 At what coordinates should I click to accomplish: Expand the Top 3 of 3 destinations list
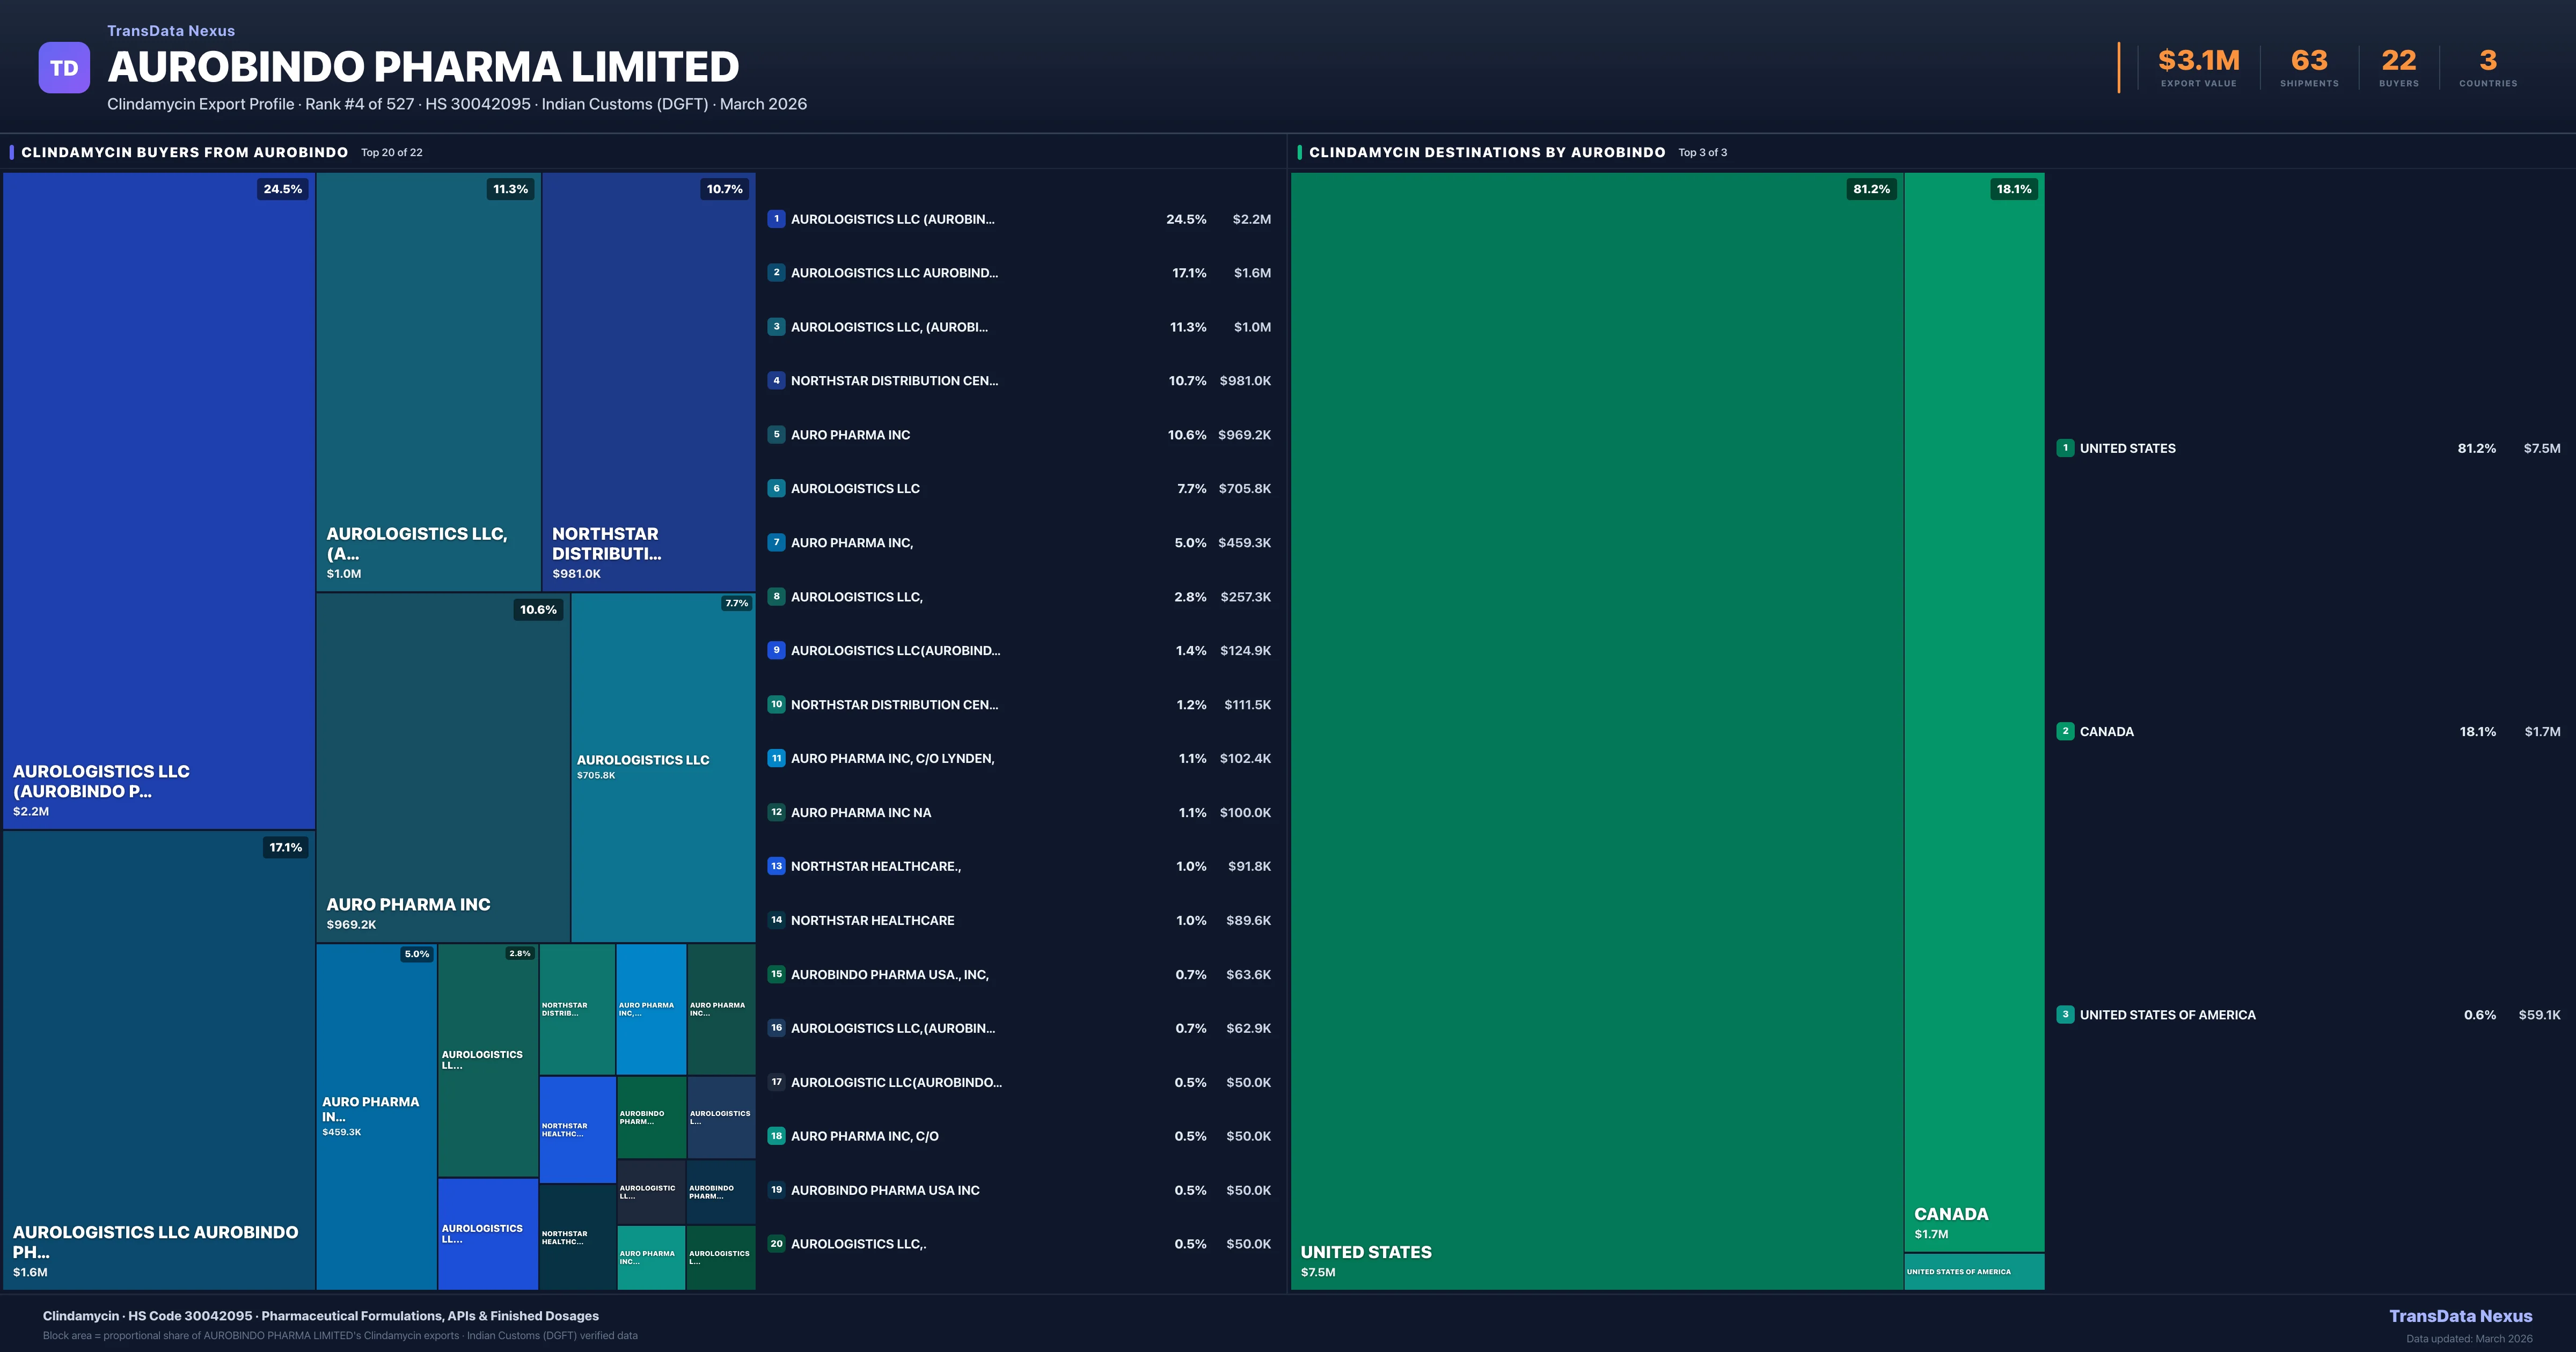[x=1703, y=152]
